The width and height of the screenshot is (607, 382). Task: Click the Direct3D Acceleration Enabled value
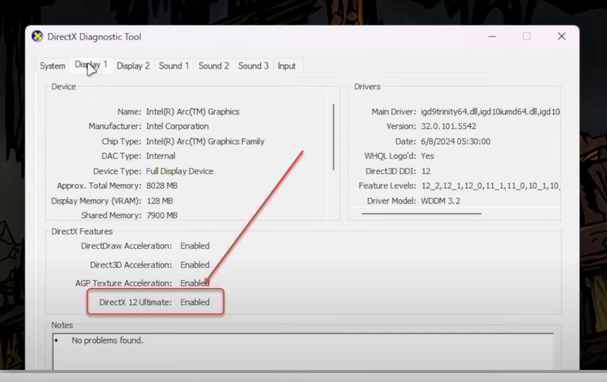click(195, 265)
